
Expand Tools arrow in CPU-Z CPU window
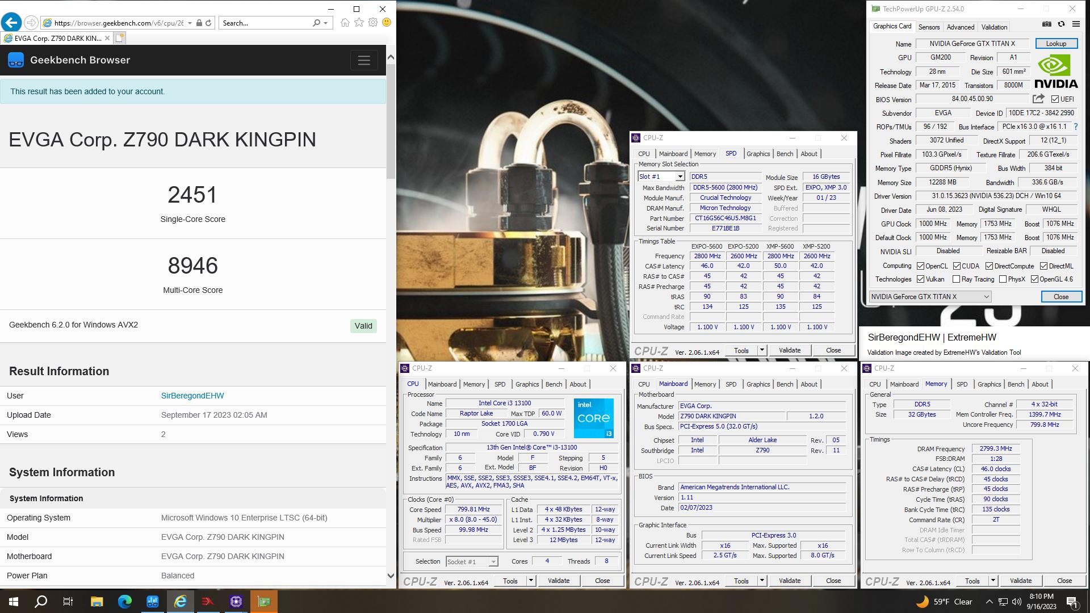pyautogui.click(x=531, y=581)
